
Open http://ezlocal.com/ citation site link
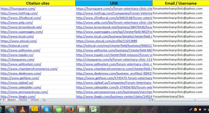click(x=14, y=46)
